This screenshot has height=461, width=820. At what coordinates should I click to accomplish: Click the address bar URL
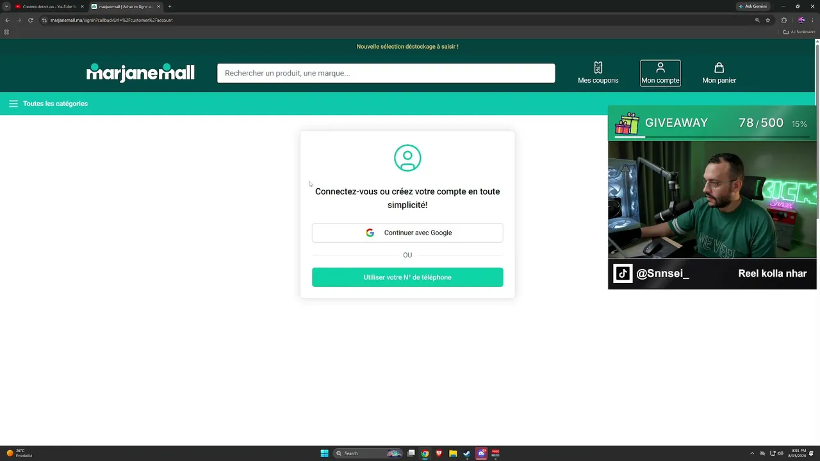tap(111, 20)
